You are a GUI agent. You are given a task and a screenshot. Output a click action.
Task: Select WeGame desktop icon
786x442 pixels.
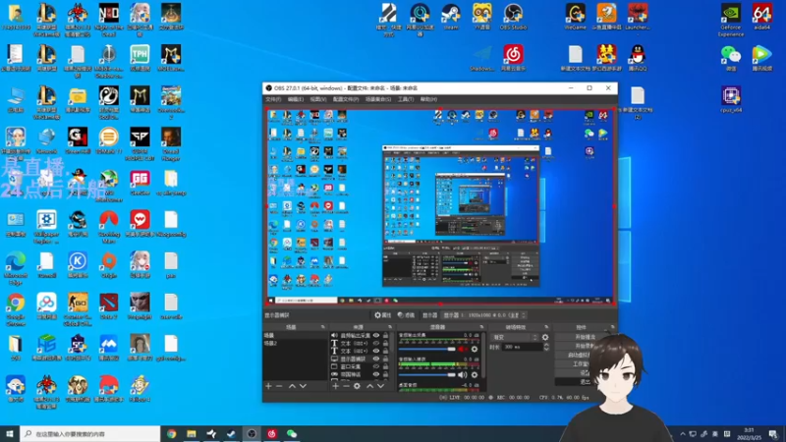(575, 17)
